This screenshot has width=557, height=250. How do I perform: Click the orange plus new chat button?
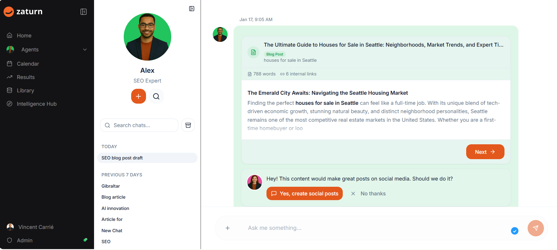139,96
